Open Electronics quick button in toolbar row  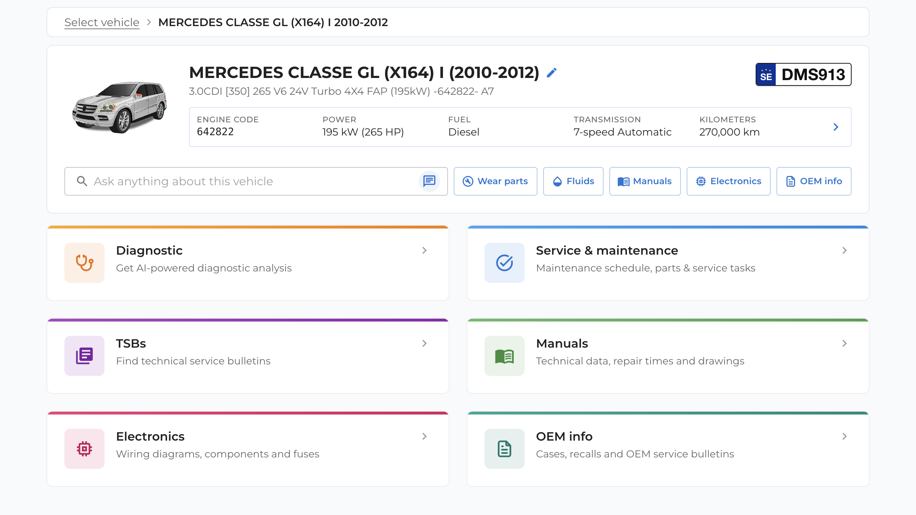[x=729, y=181]
